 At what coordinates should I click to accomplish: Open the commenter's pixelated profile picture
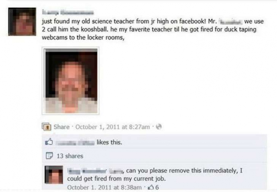[x=54, y=175]
